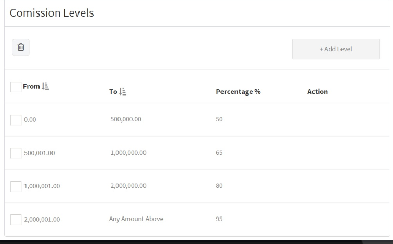Click the Action column header
Image resolution: width=393 pixels, height=244 pixels.
click(317, 92)
